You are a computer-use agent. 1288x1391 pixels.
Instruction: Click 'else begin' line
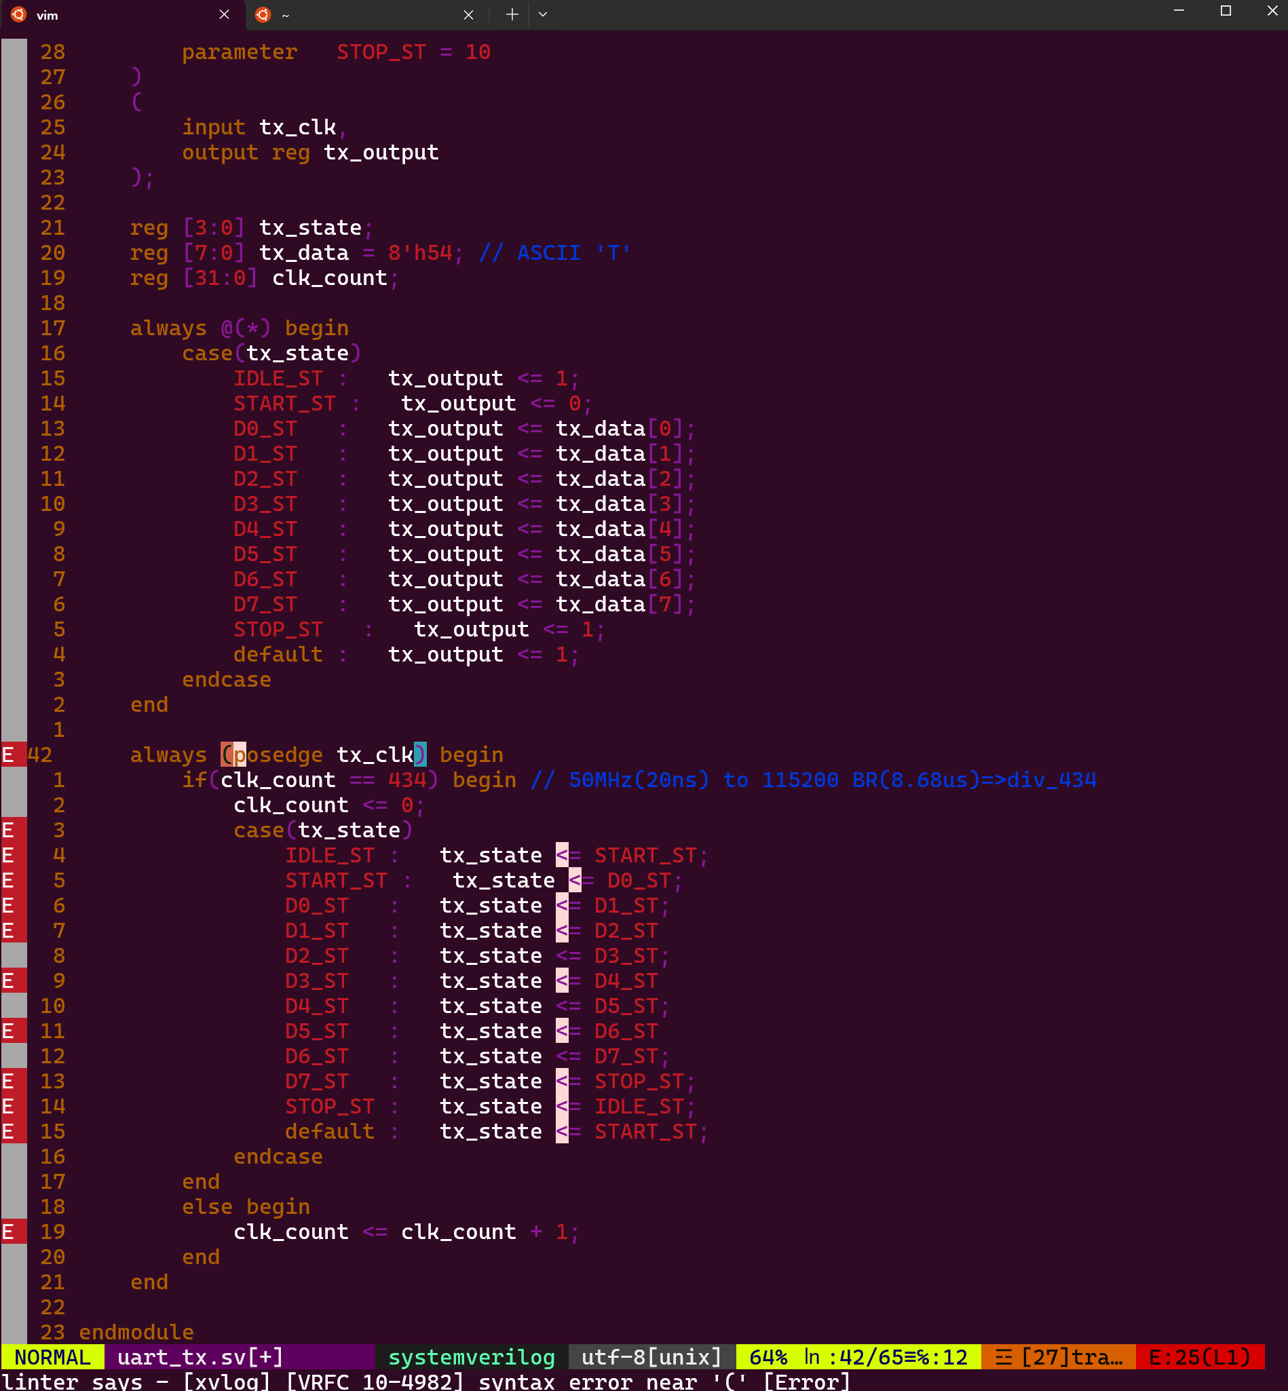(246, 1206)
